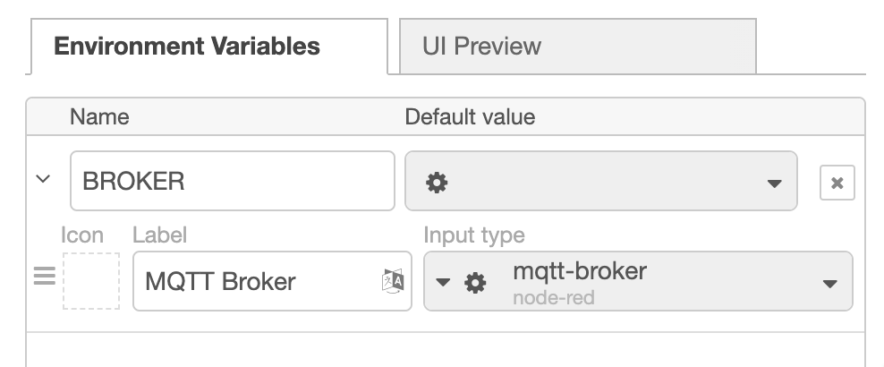Click the BROKER name input field

click(233, 181)
